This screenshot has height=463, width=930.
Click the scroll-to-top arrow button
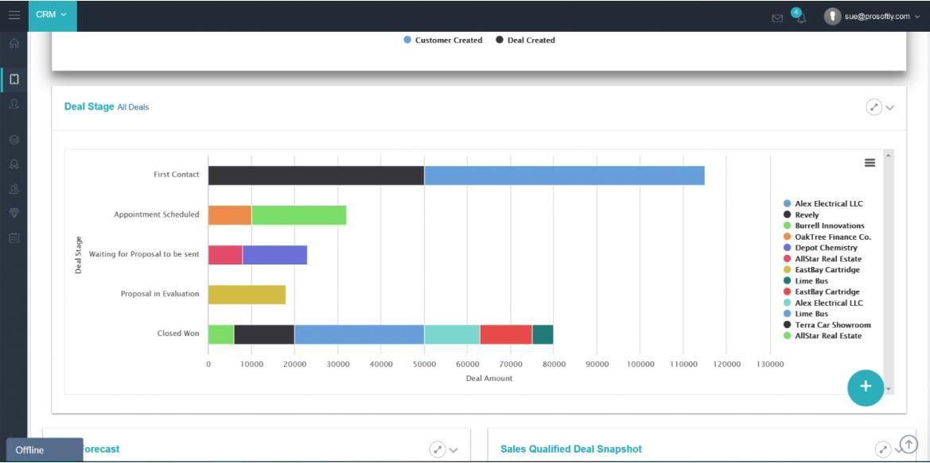coord(908,445)
